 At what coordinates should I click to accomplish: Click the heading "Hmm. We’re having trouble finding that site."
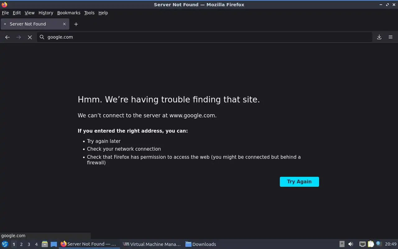pos(169,100)
